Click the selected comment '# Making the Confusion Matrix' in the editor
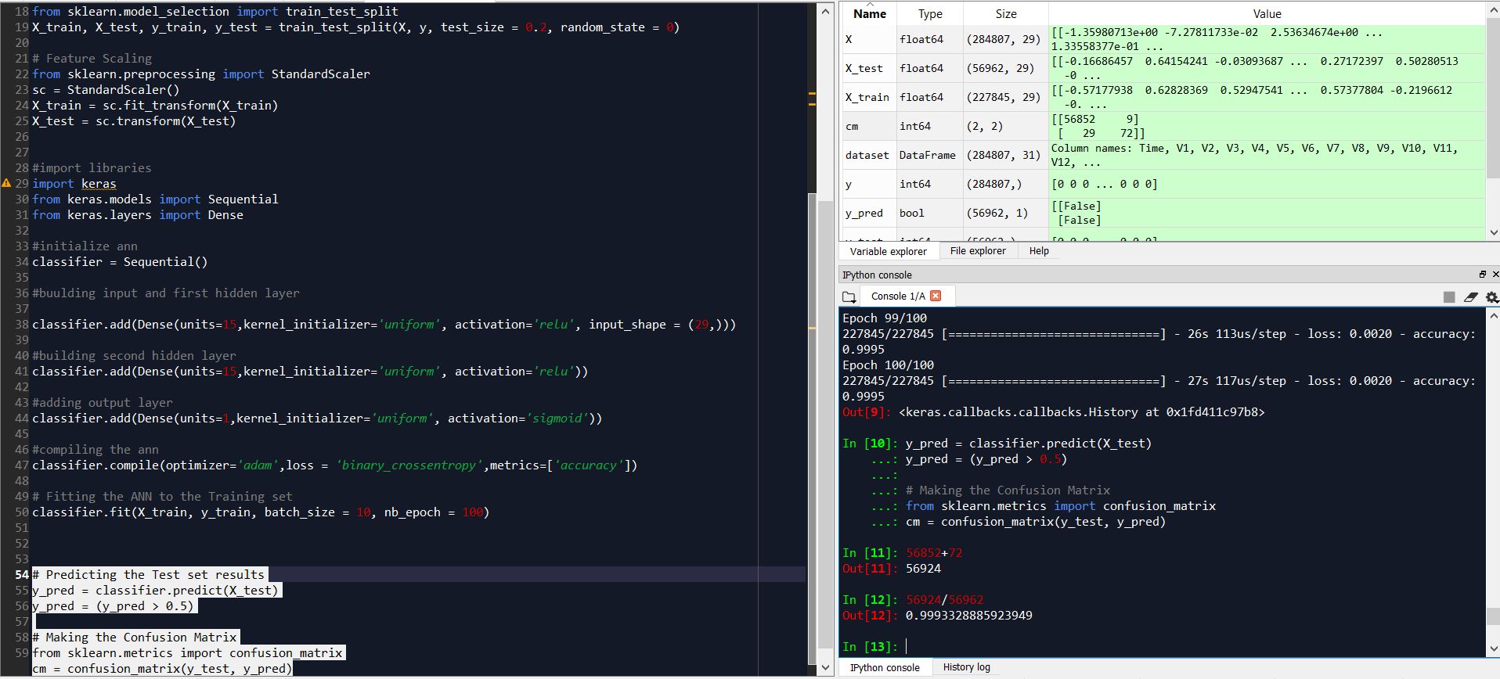The height and width of the screenshot is (679, 1500). [135, 638]
